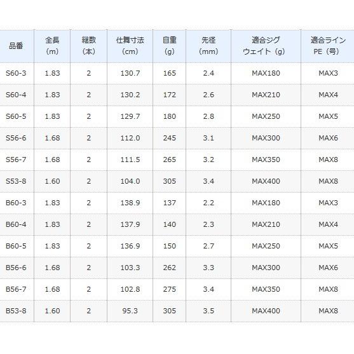Click MAX350 in the B56-7 row
Screen dimensions: 354x354
click(266, 289)
